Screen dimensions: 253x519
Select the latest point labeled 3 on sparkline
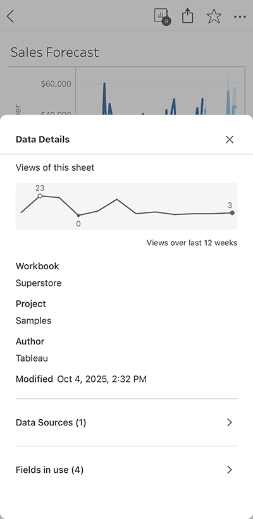(232, 213)
